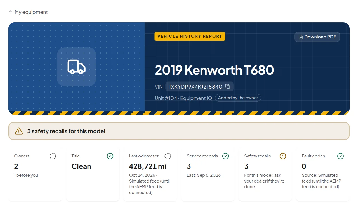Click "1 before you" under Owners
Image resolution: width=358 pixels, height=216 pixels.
tap(26, 175)
